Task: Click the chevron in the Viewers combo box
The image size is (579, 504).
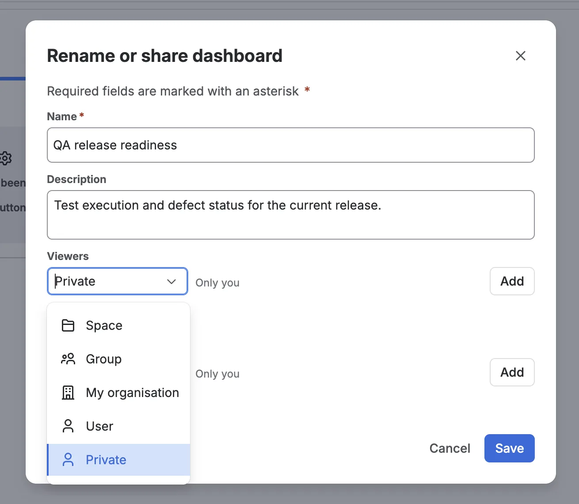Action: tap(171, 282)
